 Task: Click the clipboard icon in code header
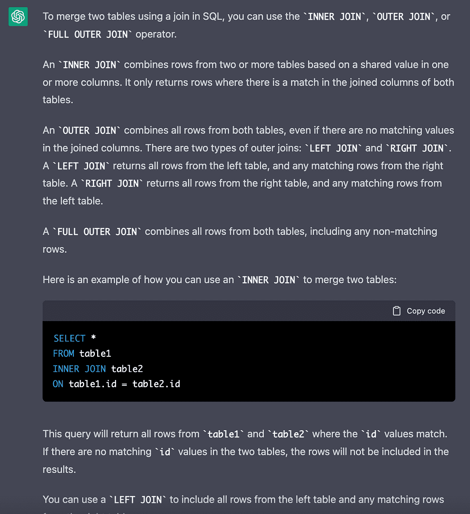point(396,311)
